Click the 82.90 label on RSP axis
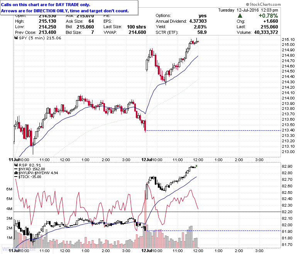This screenshot has height=254, width=301. 287,167
